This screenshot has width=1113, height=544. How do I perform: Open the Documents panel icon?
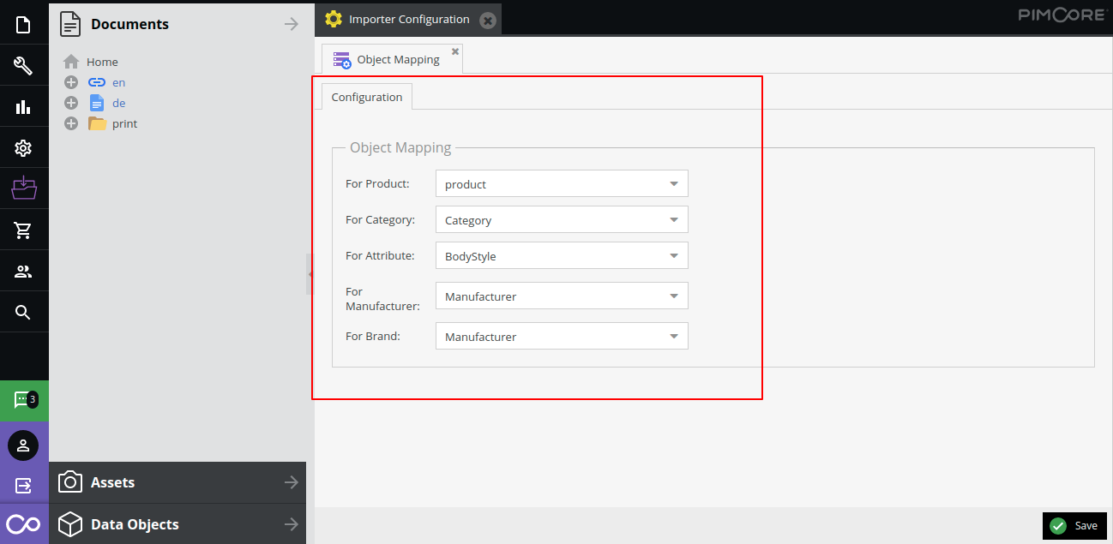(x=23, y=23)
